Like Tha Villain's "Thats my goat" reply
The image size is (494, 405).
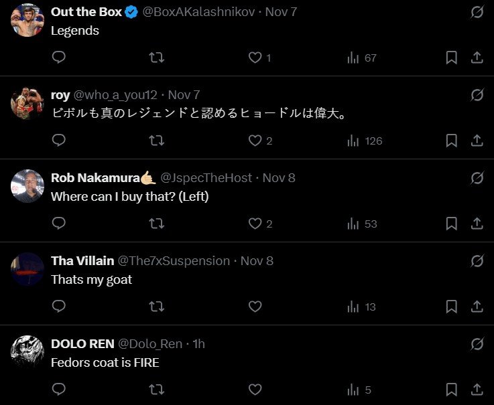[x=255, y=307]
